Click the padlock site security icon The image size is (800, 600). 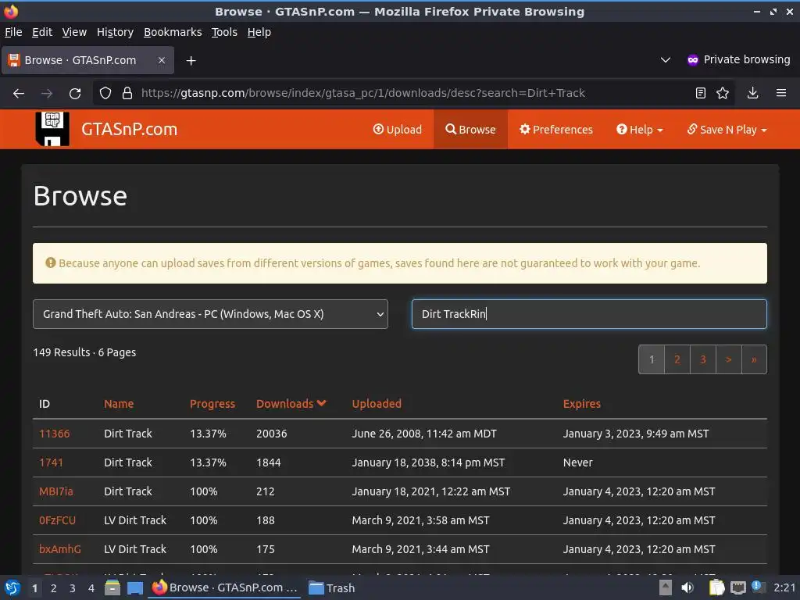coord(127,93)
